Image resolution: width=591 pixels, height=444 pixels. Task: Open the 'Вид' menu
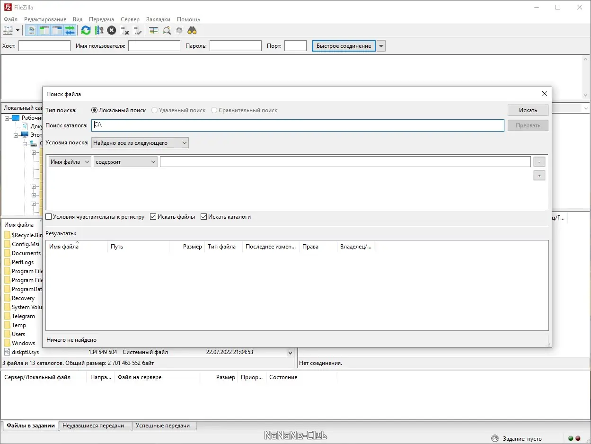(78, 19)
